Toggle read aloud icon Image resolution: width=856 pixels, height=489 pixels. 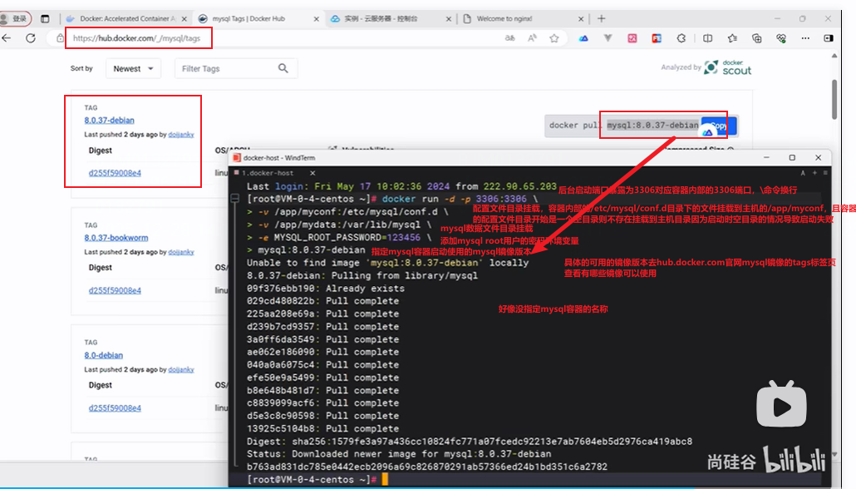532,38
